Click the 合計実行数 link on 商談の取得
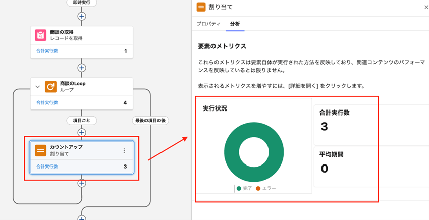 click(47, 51)
